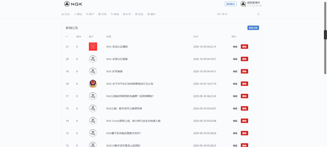
Task: Open the 账户 accounts menu
Action: tap(90, 14)
